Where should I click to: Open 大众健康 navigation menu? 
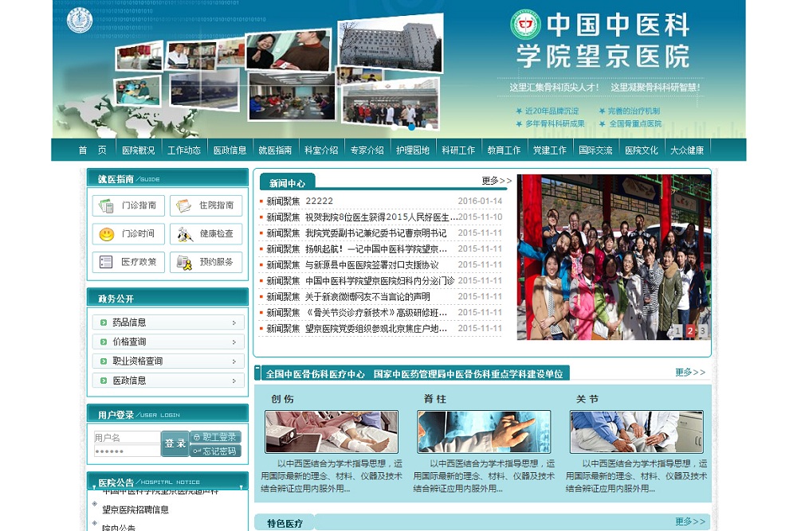pos(687,150)
